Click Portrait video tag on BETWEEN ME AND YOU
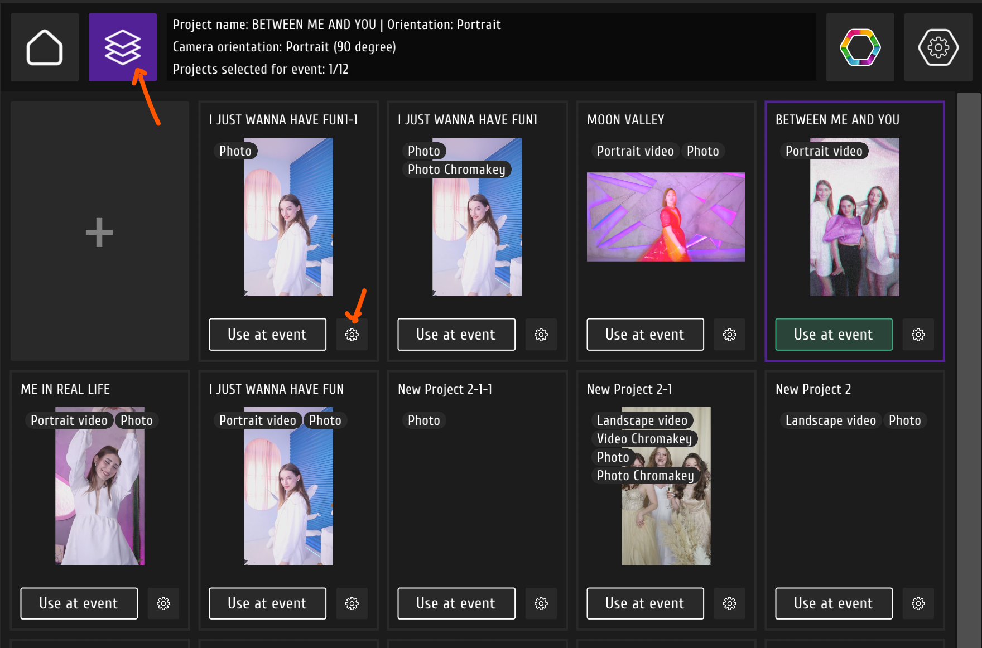The height and width of the screenshot is (648, 982). (824, 151)
